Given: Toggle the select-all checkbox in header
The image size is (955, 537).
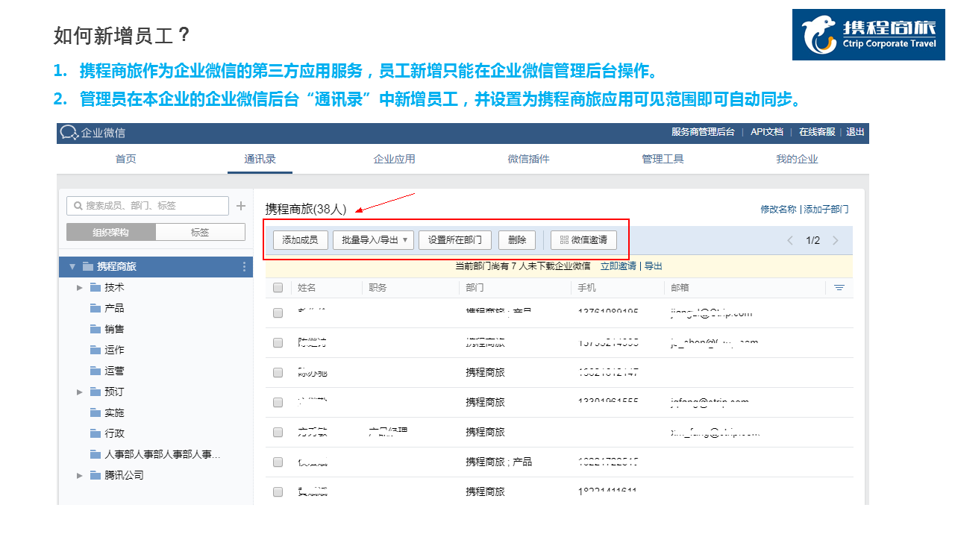Looking at the screenshot, I should [x=278, y=287].
